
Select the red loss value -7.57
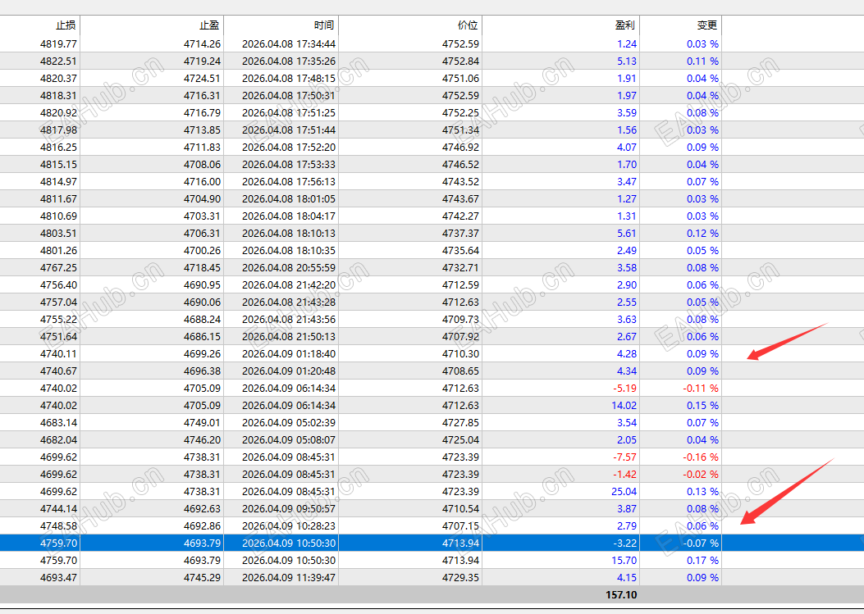(624, 457)
